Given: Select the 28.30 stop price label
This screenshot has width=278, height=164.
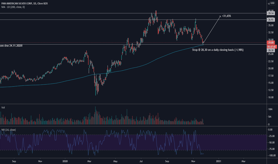Looking at the screenshot, I should point(271,50).
